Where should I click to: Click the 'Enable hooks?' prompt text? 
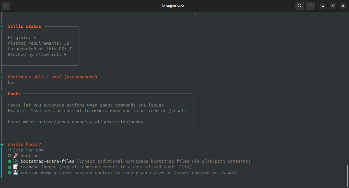[x=25, y=144]
